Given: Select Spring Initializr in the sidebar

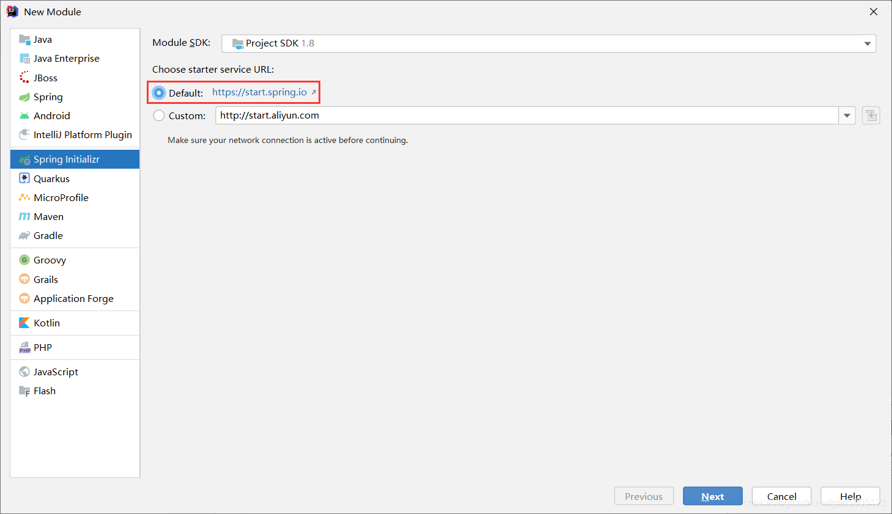Looking at the screenshot, I should pyautogui.click(x=67, y=159).
